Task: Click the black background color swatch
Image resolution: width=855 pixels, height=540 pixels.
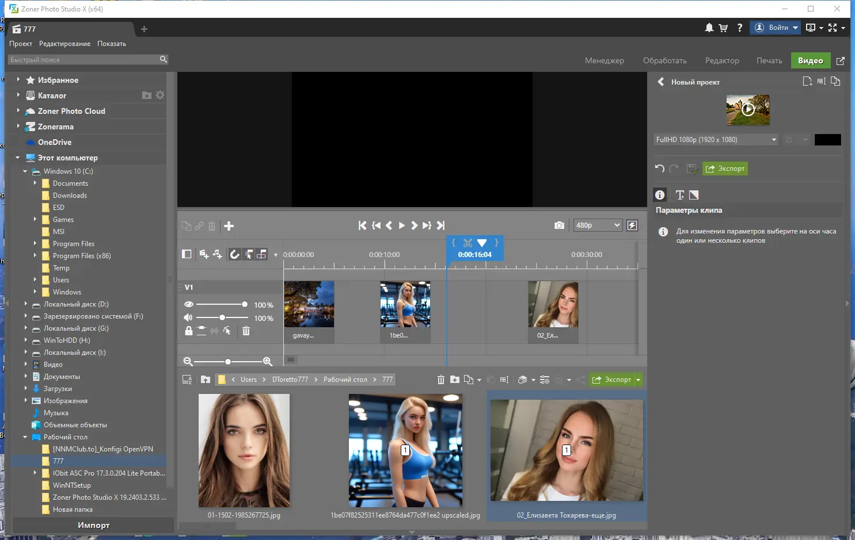Action: pos(827,140)
